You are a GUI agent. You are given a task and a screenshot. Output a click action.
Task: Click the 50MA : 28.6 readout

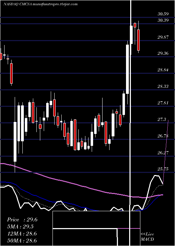22,241
